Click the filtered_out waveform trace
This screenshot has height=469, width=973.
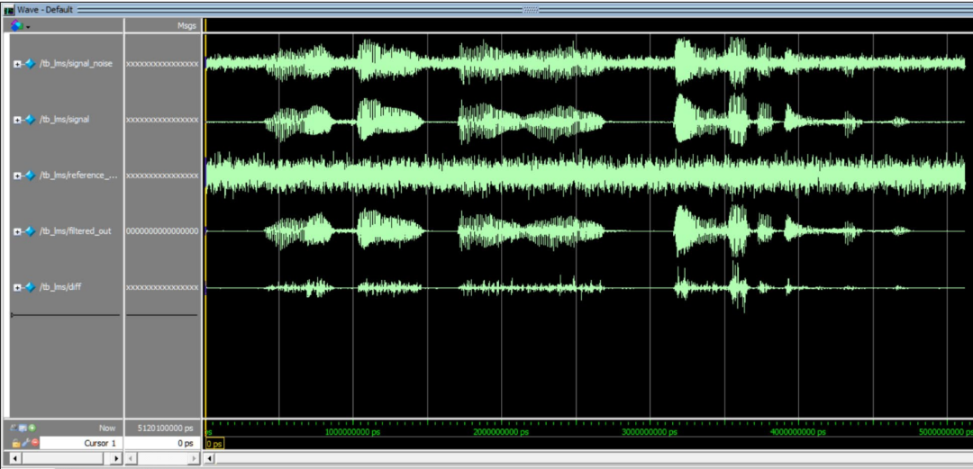point(586,230)
